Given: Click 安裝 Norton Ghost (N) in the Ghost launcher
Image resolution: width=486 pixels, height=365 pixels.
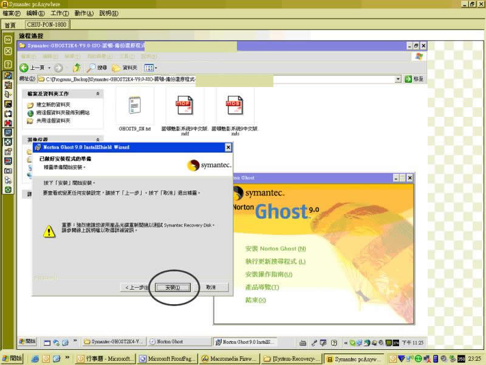Looking at the screenshot, I should point(276,249).
